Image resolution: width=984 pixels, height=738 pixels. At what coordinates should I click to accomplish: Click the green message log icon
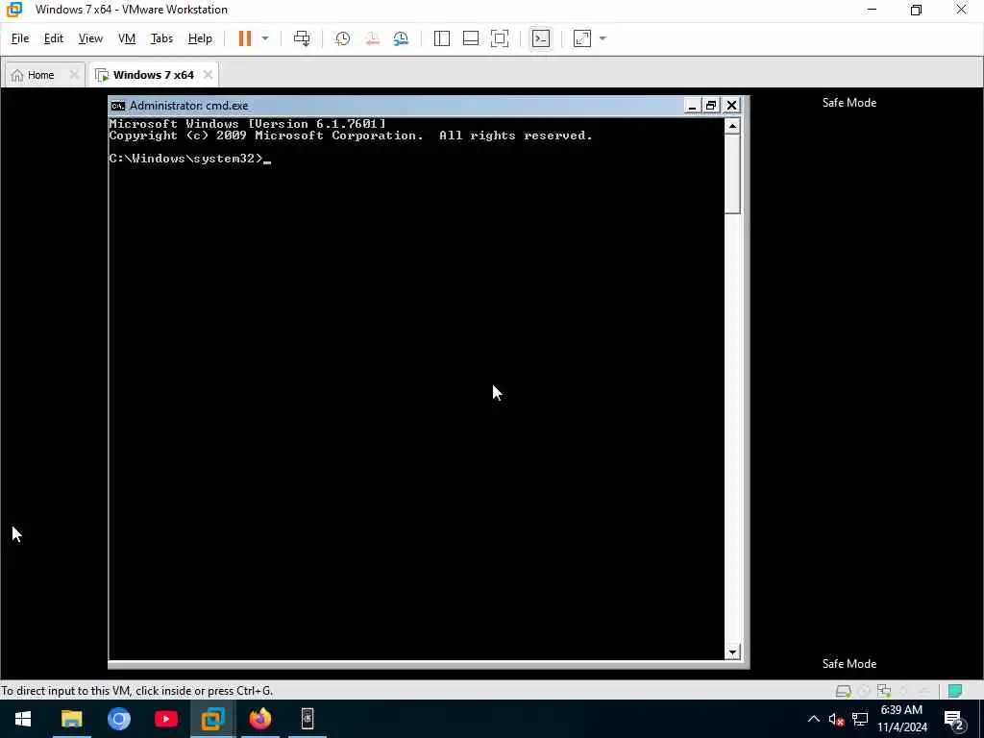point(955,691)
